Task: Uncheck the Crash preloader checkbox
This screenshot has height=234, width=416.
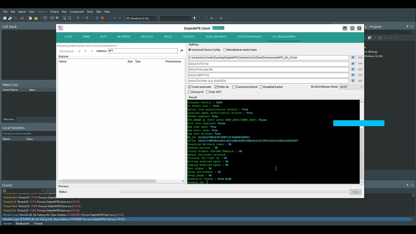Action: click(190, 87)
